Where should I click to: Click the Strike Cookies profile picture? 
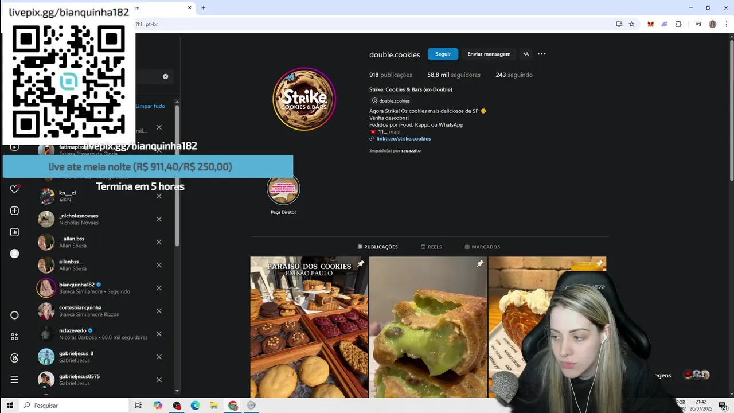tap(304, 99)
